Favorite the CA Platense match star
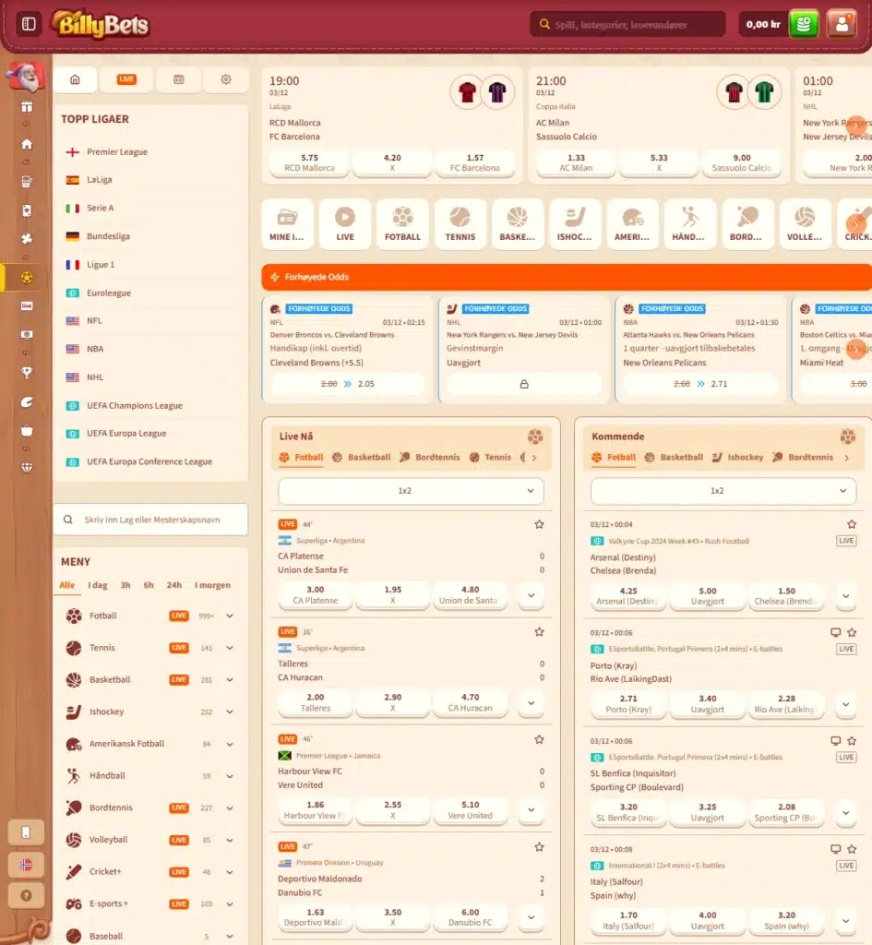The image size is (872, 945). click(540, 524)
